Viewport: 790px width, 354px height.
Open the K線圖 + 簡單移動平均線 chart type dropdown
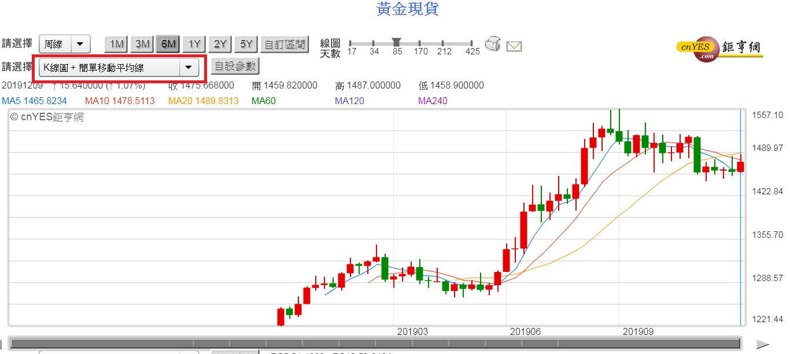119,68
